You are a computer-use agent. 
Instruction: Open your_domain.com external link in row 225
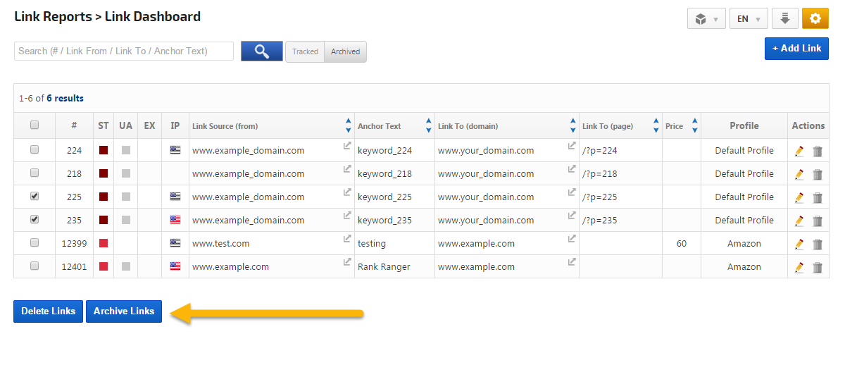tap(572, 192)
